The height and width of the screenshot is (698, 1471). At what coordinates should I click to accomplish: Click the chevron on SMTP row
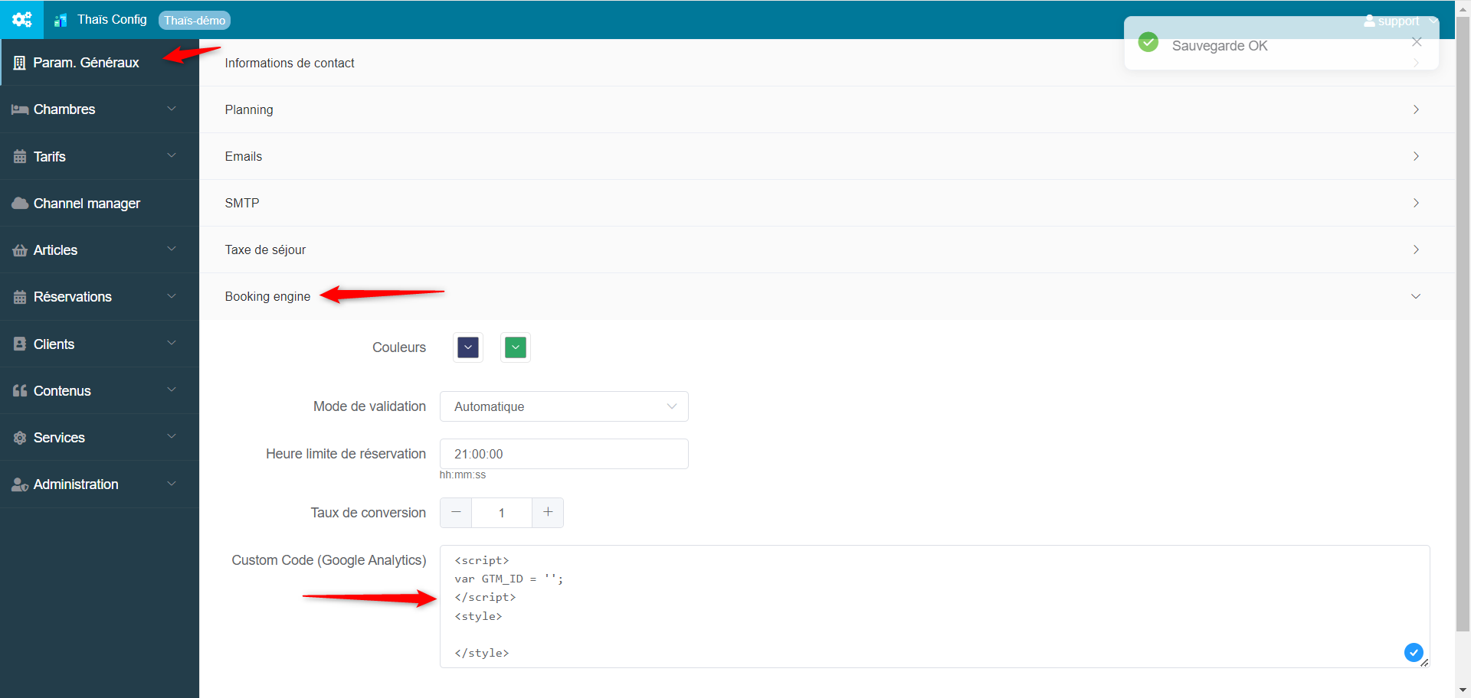click(x=1416, y=203)
